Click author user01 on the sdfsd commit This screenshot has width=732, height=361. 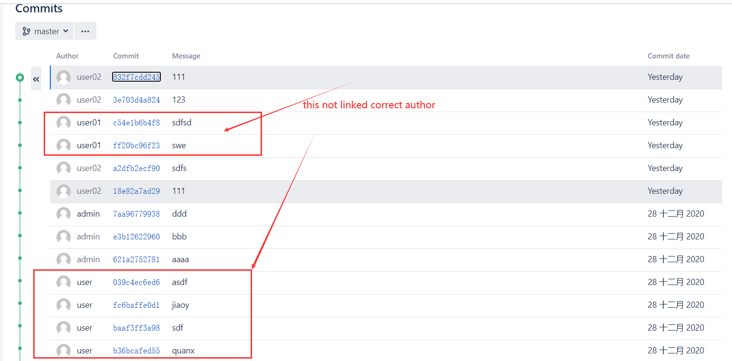point(89,123)
